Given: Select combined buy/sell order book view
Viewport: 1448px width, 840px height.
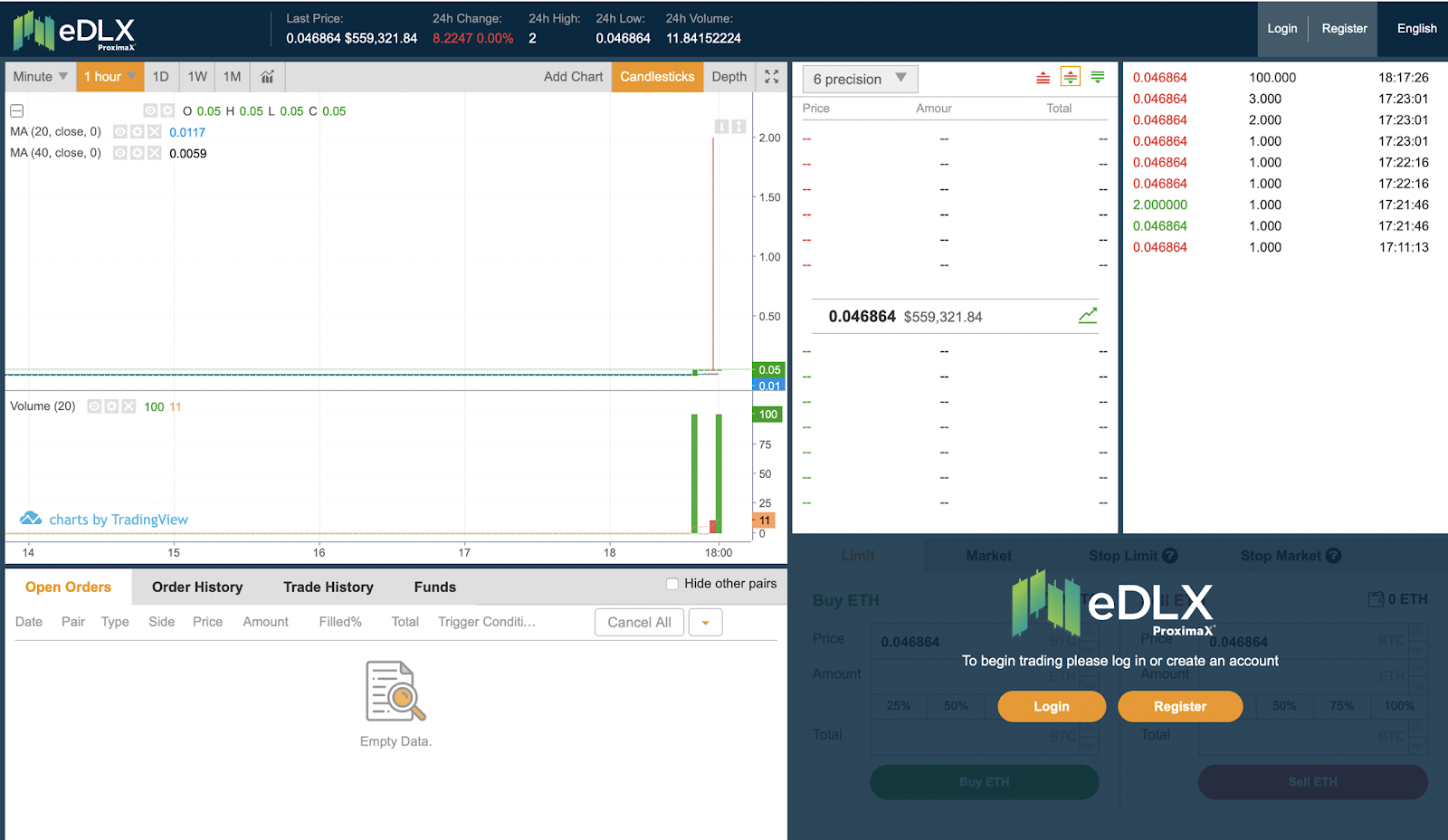Looking at the screenshot, I should (1071, 78).
